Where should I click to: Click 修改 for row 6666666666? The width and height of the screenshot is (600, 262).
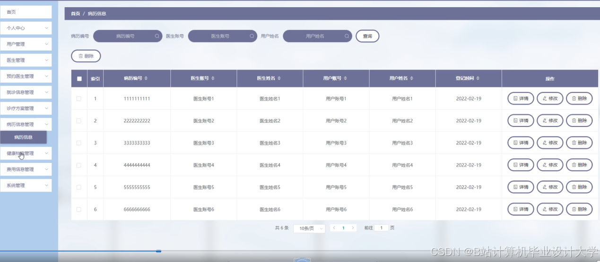(550, 210)
